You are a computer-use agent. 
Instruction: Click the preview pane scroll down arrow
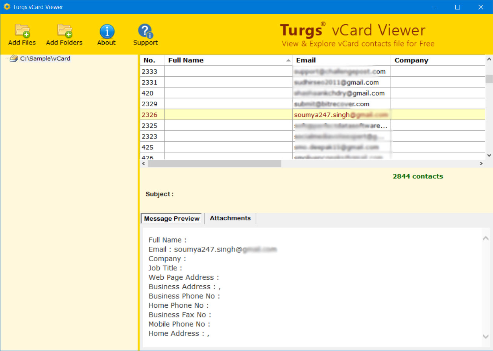pyautogui.click(x=486, y=336)
